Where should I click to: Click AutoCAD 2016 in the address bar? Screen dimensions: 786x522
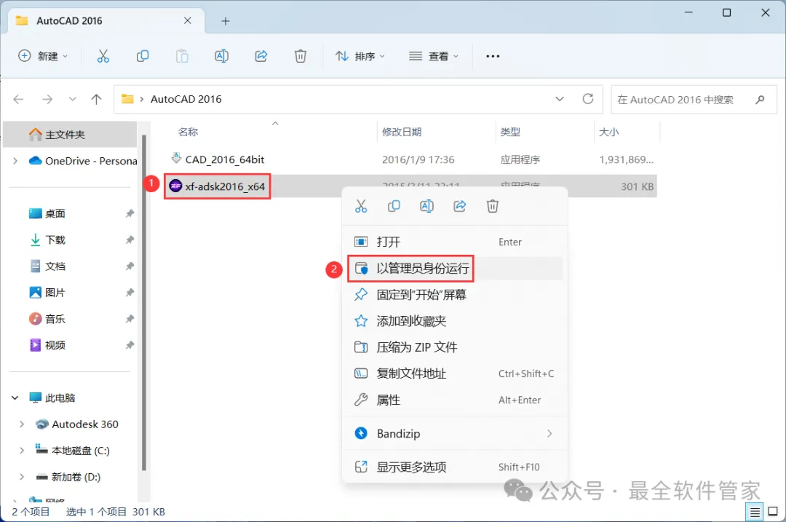click(x=186, y=99)
